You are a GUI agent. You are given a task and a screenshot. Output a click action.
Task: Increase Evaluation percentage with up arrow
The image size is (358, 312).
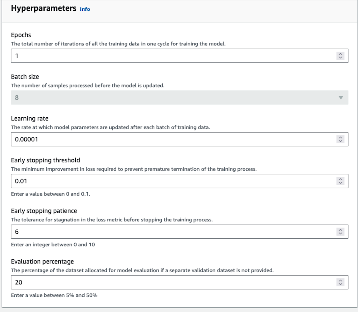tap(340, 280)
